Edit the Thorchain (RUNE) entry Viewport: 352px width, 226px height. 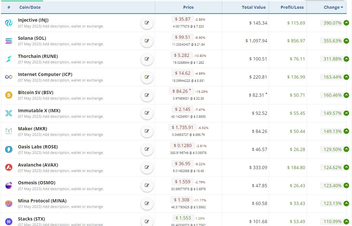pos(147,59)
